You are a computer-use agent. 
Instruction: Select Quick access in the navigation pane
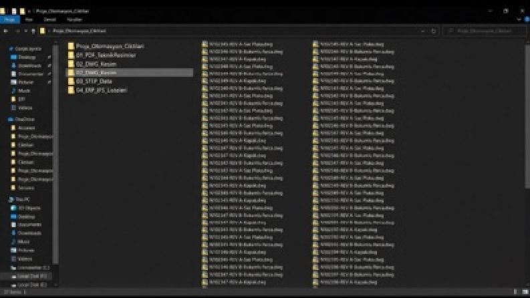tap(25, 49)
